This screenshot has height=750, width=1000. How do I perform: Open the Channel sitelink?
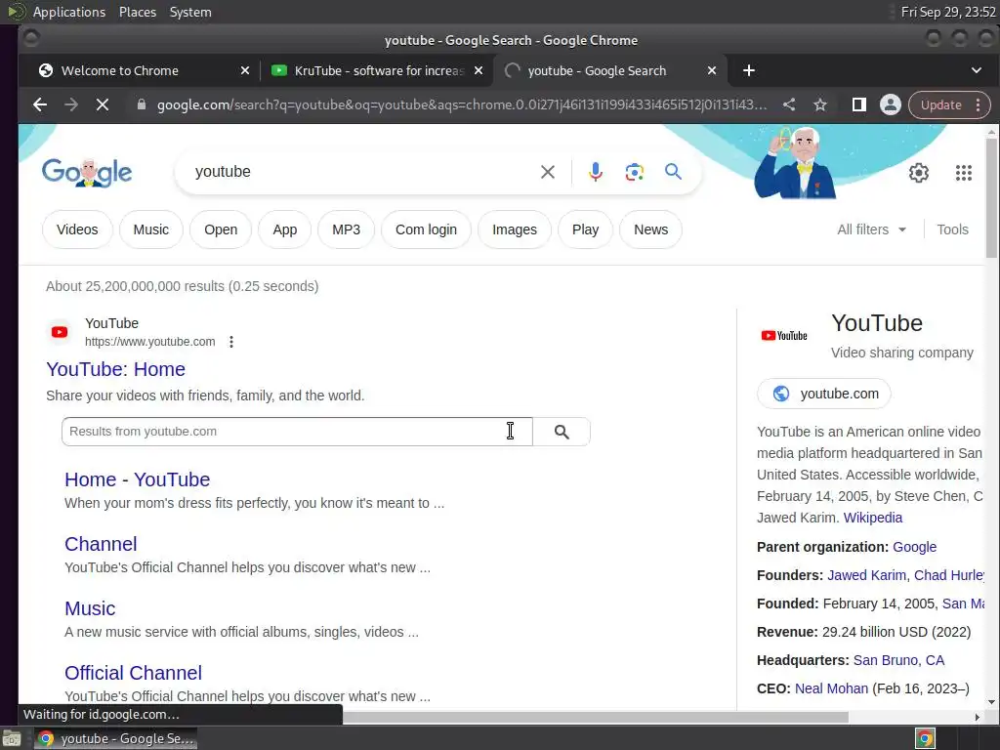pos(101,544)
